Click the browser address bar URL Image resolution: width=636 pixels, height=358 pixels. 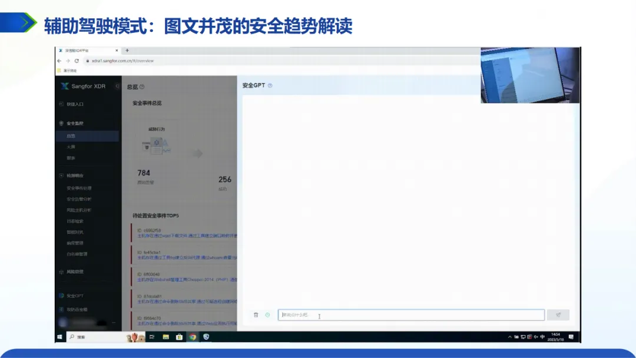pyautogui.click(x=122, y=61)
